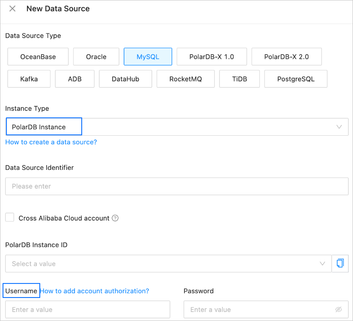Pick PolarDB-X 1.0 data source type
The width and height of the screenshot is (353, 321).
212,57
